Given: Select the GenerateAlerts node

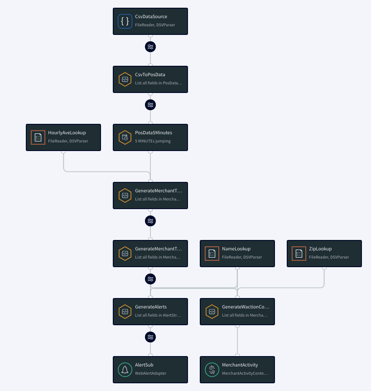Looking at the screenshot, I should [x=150, y=311].
